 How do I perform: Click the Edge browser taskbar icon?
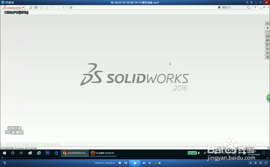[56, 153]
